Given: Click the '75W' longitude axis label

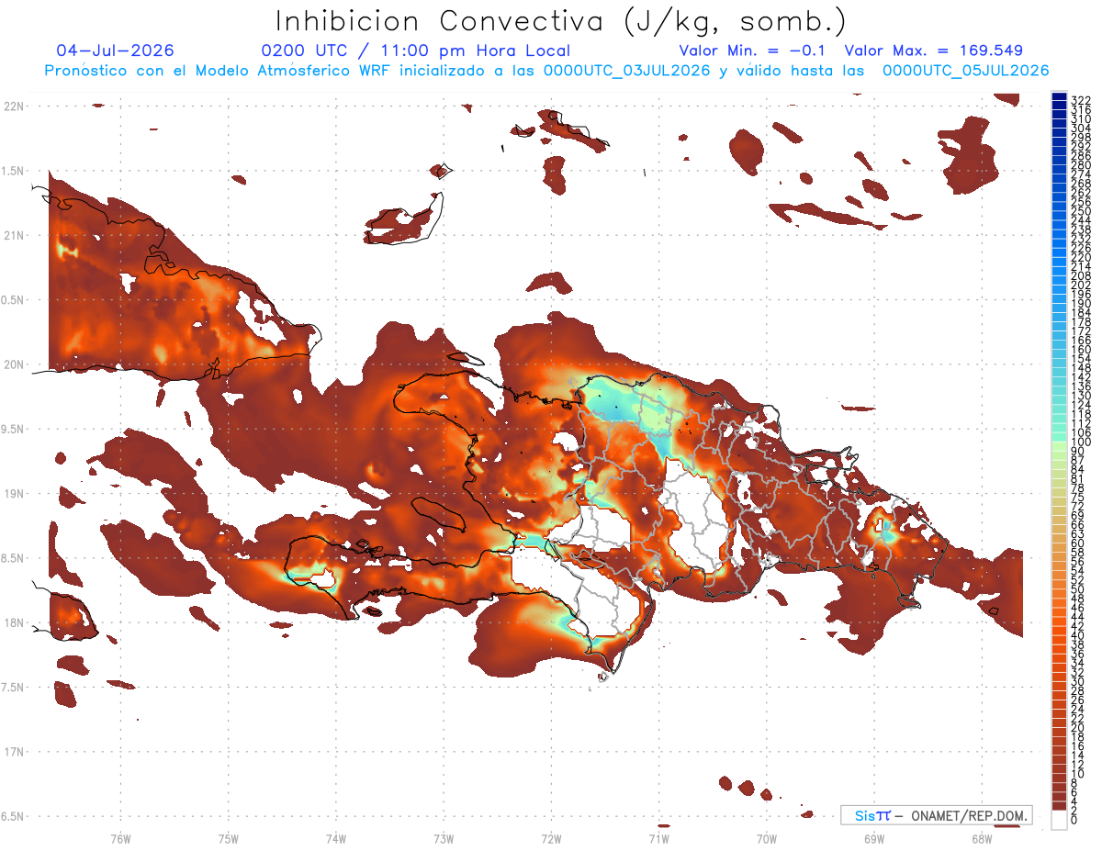Looking at the screenshot, I should coord(229,838).
